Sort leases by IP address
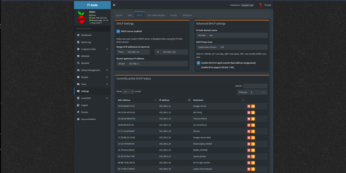The height and width of the screenshot is (173, 346). (x=175, y=100)
